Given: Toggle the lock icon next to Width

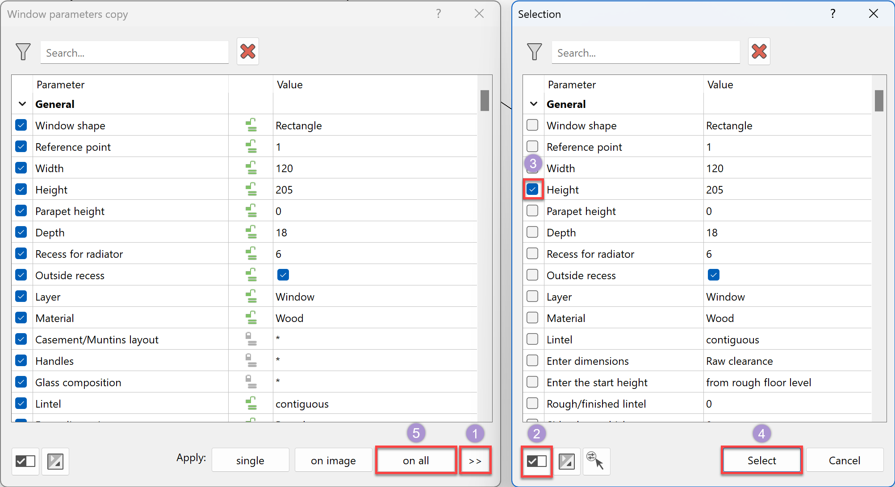Looking at the screenshot, I should coord(251,168).
